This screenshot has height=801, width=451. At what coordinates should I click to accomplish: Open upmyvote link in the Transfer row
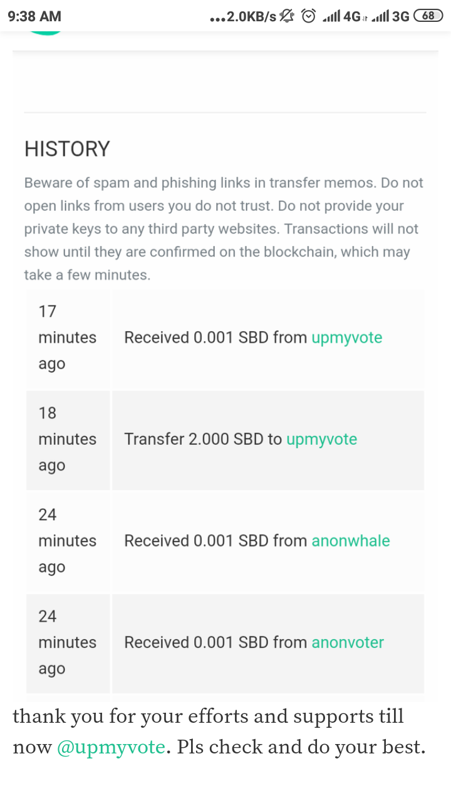point(321,439)
